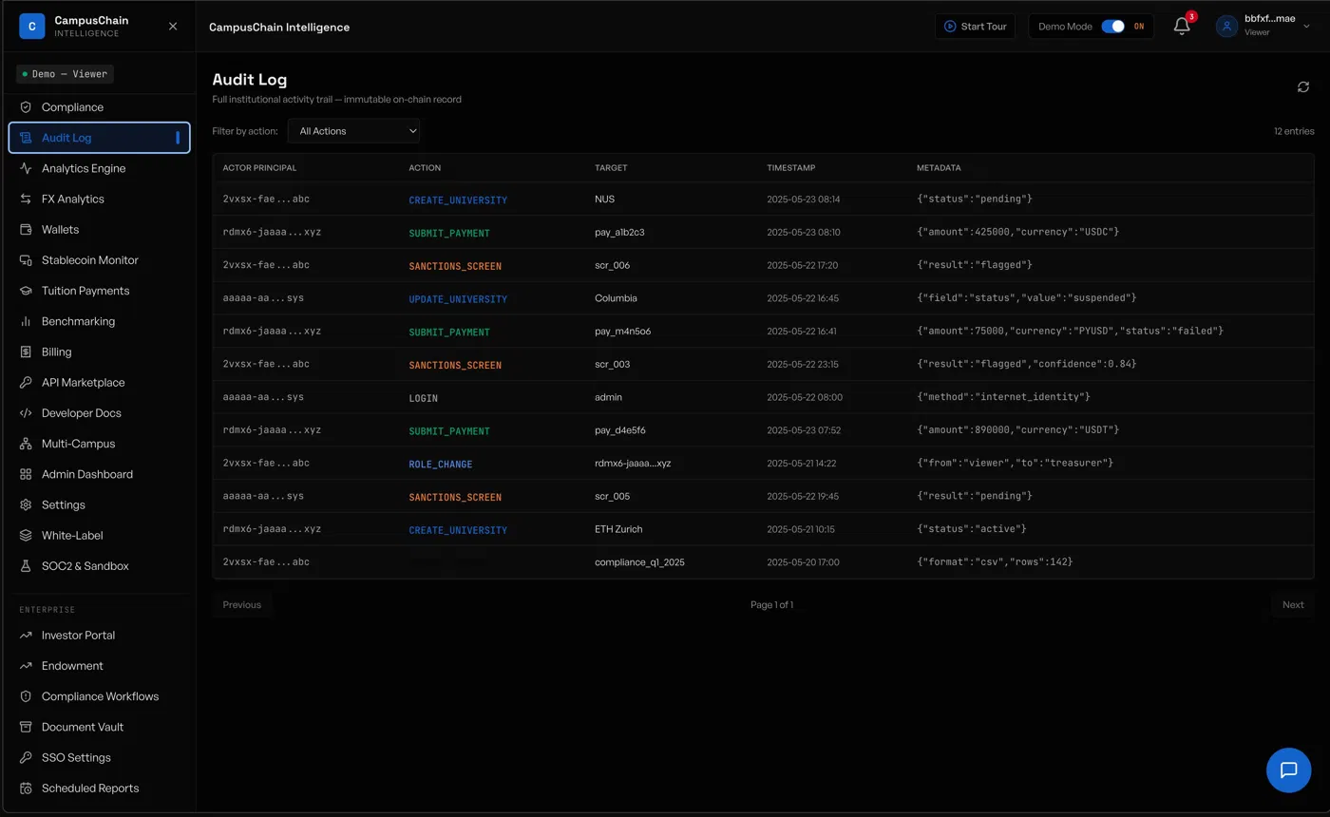Click the CampusChain logo square
The height and width of the screenshot is (817, 1330).
[32, 27]
